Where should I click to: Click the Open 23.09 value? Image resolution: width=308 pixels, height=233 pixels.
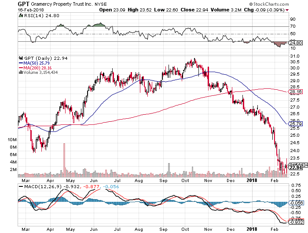pyautogui.click(x=112, y=10)
